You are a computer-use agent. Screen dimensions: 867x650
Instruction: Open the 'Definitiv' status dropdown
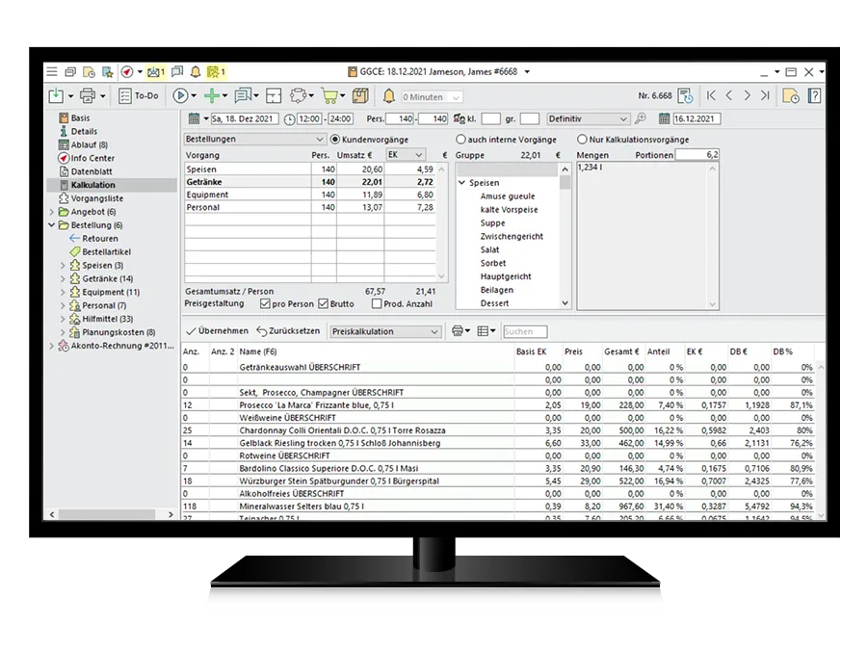588,118
